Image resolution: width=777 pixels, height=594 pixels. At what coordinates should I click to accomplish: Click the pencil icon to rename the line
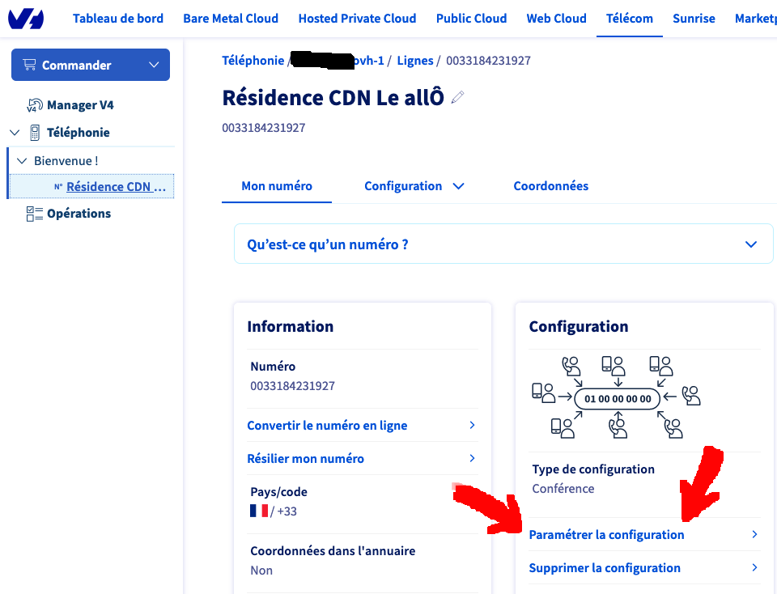click(457, 97)
